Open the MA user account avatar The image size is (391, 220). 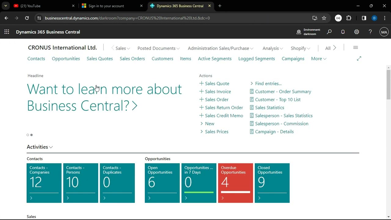point(384,32)
